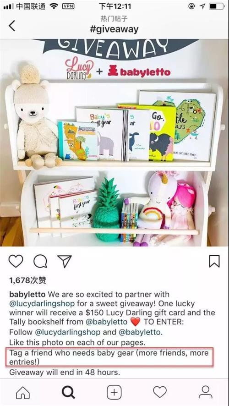
Task: View the 1,678 likes list
Action: [27, 280]
